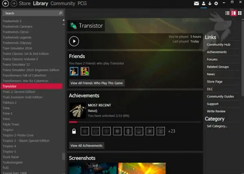Viewport: 244px width, 174px height.
Task: Click the Reisz() achievement image
Action: tap(78, 111)
